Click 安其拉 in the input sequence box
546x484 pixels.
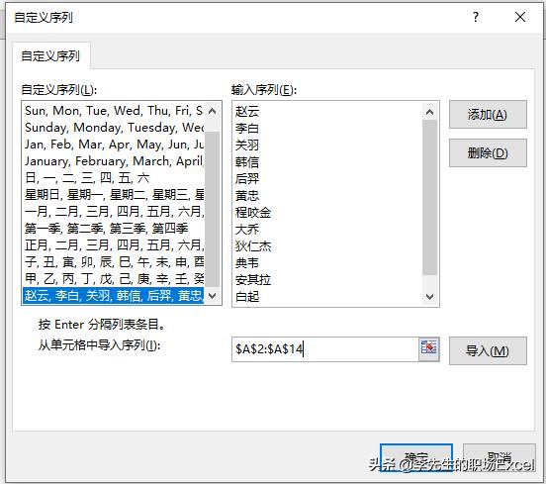point(253,280)
